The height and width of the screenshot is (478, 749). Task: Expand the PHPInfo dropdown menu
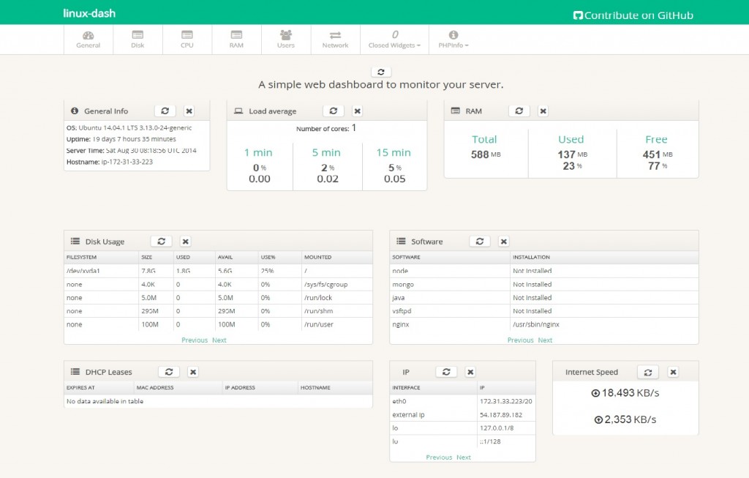453,40
